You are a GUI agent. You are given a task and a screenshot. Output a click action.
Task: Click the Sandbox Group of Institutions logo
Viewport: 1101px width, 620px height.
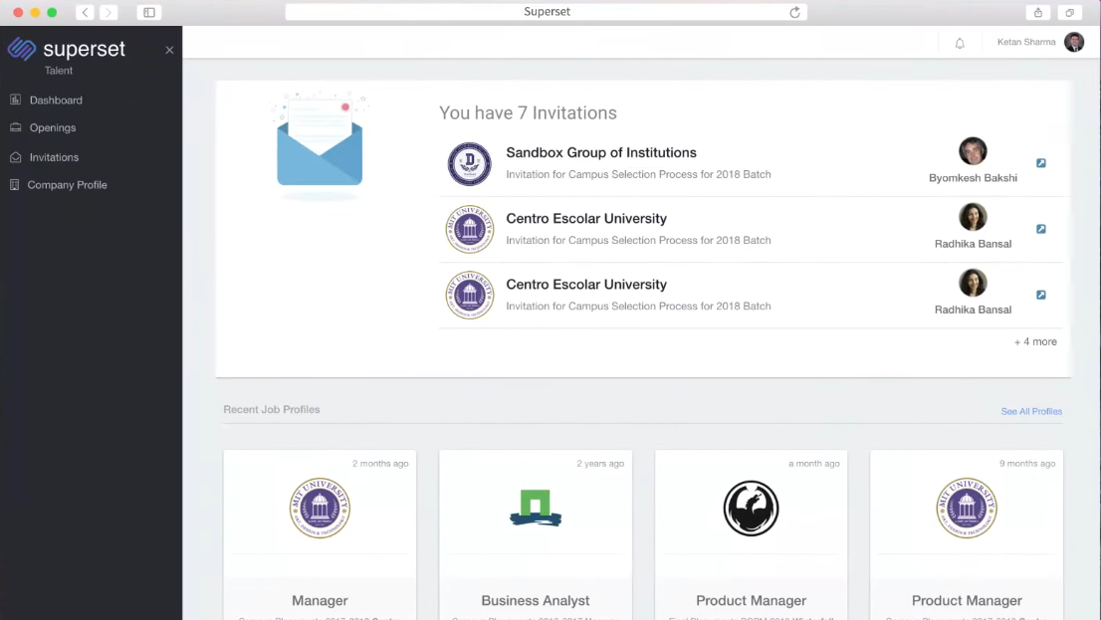tap(470, 163)
